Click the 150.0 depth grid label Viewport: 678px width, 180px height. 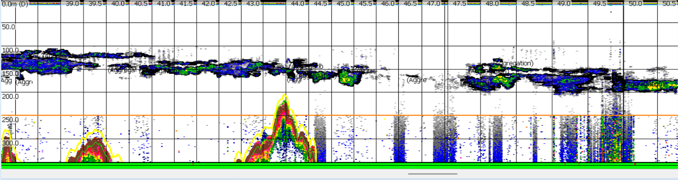[x=11, y=73]
